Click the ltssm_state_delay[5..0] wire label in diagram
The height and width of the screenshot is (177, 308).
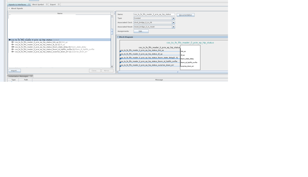149,58
